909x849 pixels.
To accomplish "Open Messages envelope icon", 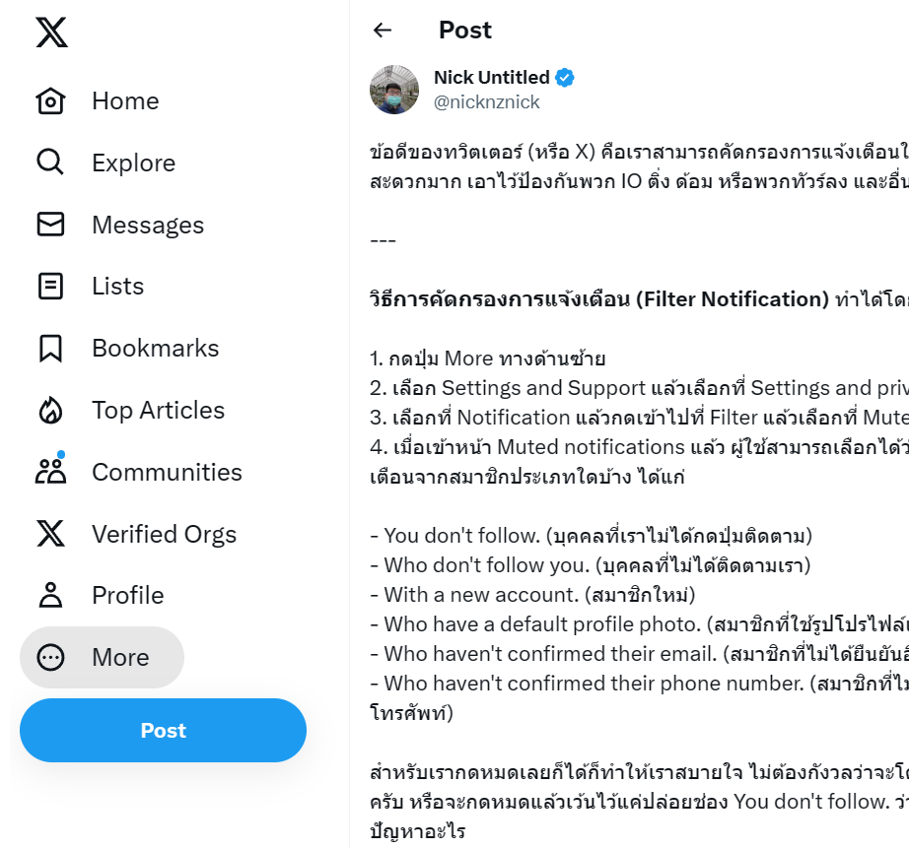I will click(50, 225).
